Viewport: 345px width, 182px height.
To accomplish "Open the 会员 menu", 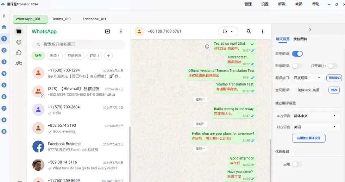I will [x=299, y=4].
